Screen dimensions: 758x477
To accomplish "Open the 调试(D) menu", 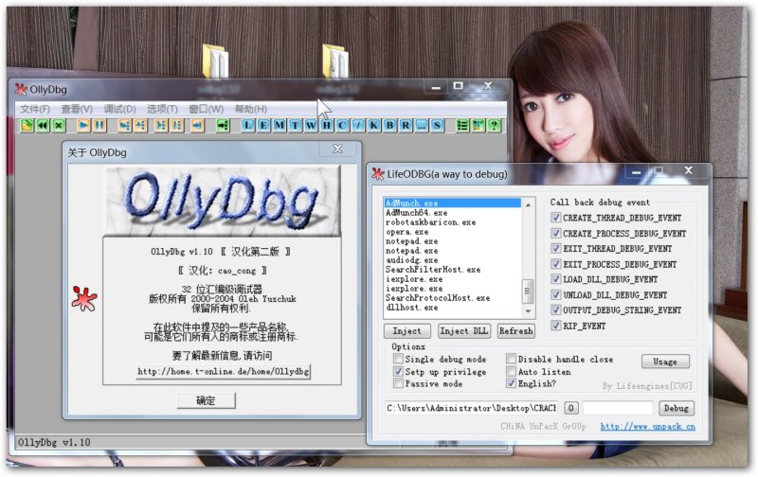I will [x=120, y=109].
